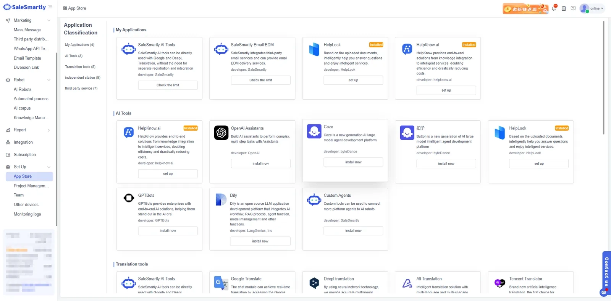Image resolution: width=611 pixels, height=301 pixels.
Task: Click the App Store header tab
Action: pyautogui.click(x=74, y=8)
